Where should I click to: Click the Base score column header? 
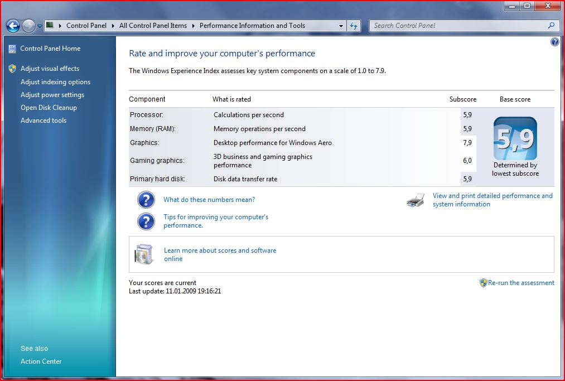(515, 99)
